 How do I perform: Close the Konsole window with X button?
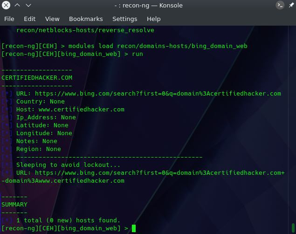[6, 5]
